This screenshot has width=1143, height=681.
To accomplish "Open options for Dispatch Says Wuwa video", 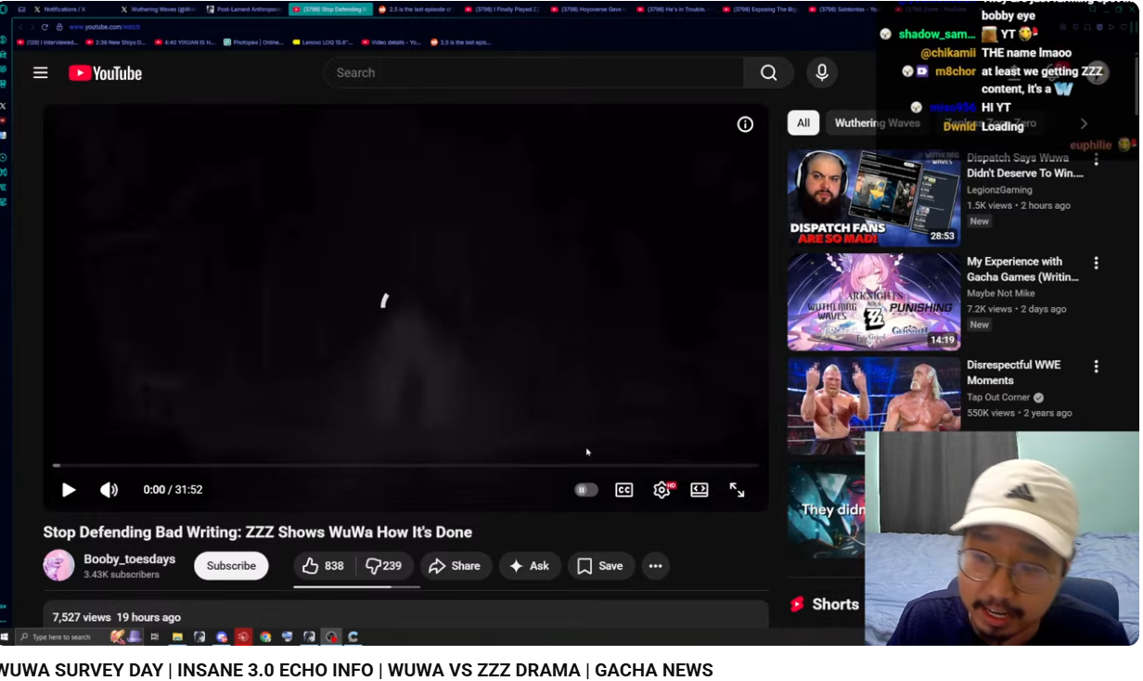I will 1096,160.
